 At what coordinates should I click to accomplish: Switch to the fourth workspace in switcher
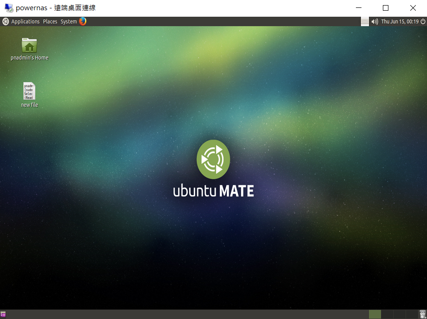(x=412, y=314)
